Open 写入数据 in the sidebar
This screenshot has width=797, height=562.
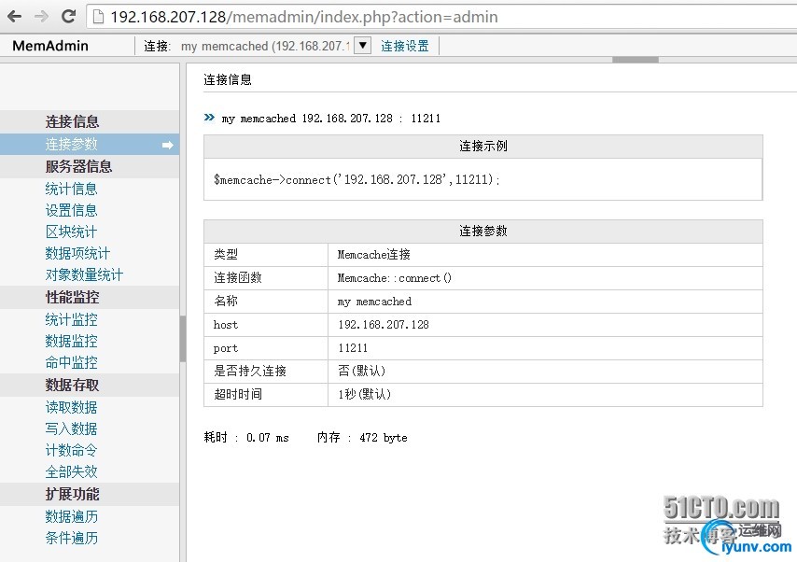(71, 429)
